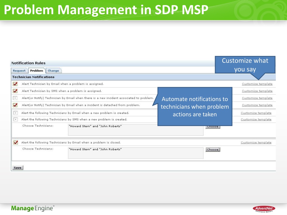This screenshot has height=215, width=287.
Task: Save the notification rules
Action: (18, 168)
